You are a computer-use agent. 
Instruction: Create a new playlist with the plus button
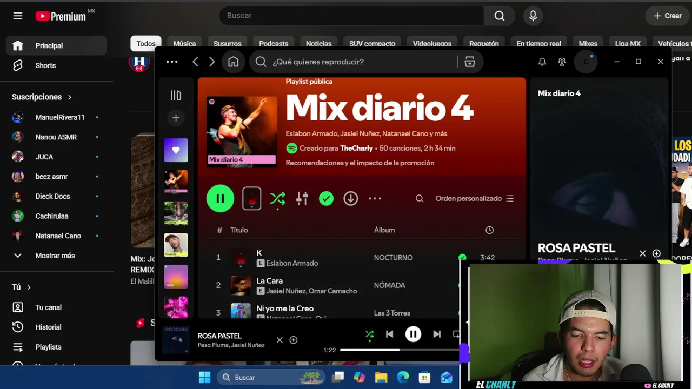176,118
